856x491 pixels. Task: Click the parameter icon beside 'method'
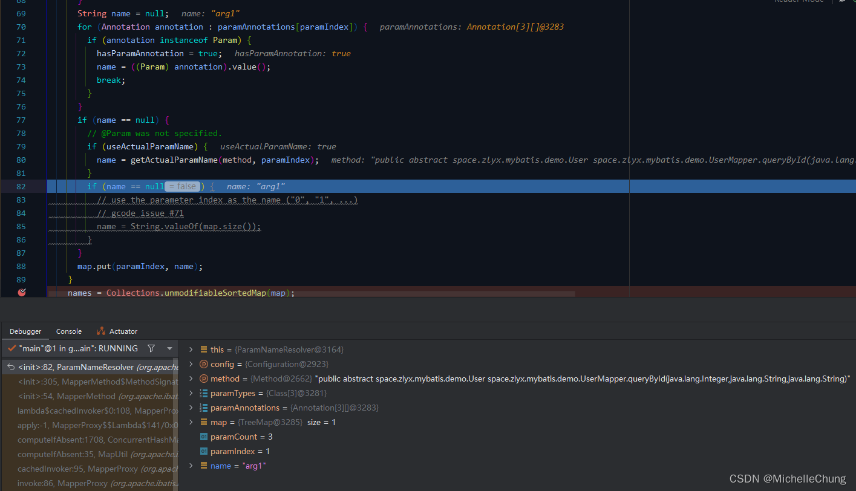(204, 379)
